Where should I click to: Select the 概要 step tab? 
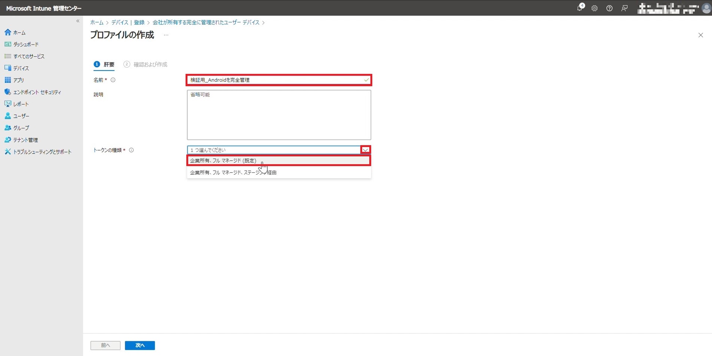[104, 64]
